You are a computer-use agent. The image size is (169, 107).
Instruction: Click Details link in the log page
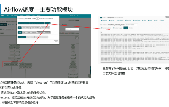click(x=150, y=20)
